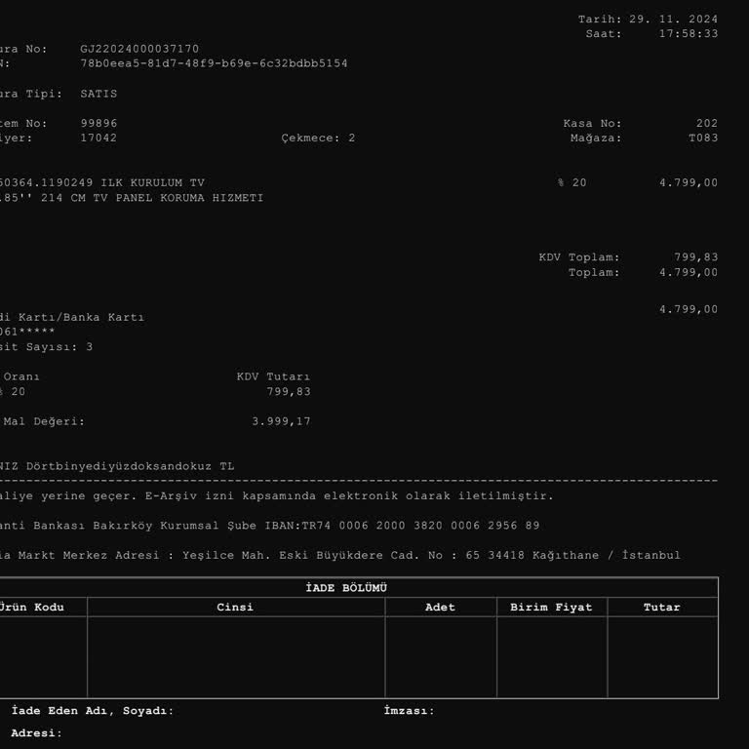This screenshot has width=749, height=749.
Task: Click the Kasa No value 202
Action: (x=706, y=124)
